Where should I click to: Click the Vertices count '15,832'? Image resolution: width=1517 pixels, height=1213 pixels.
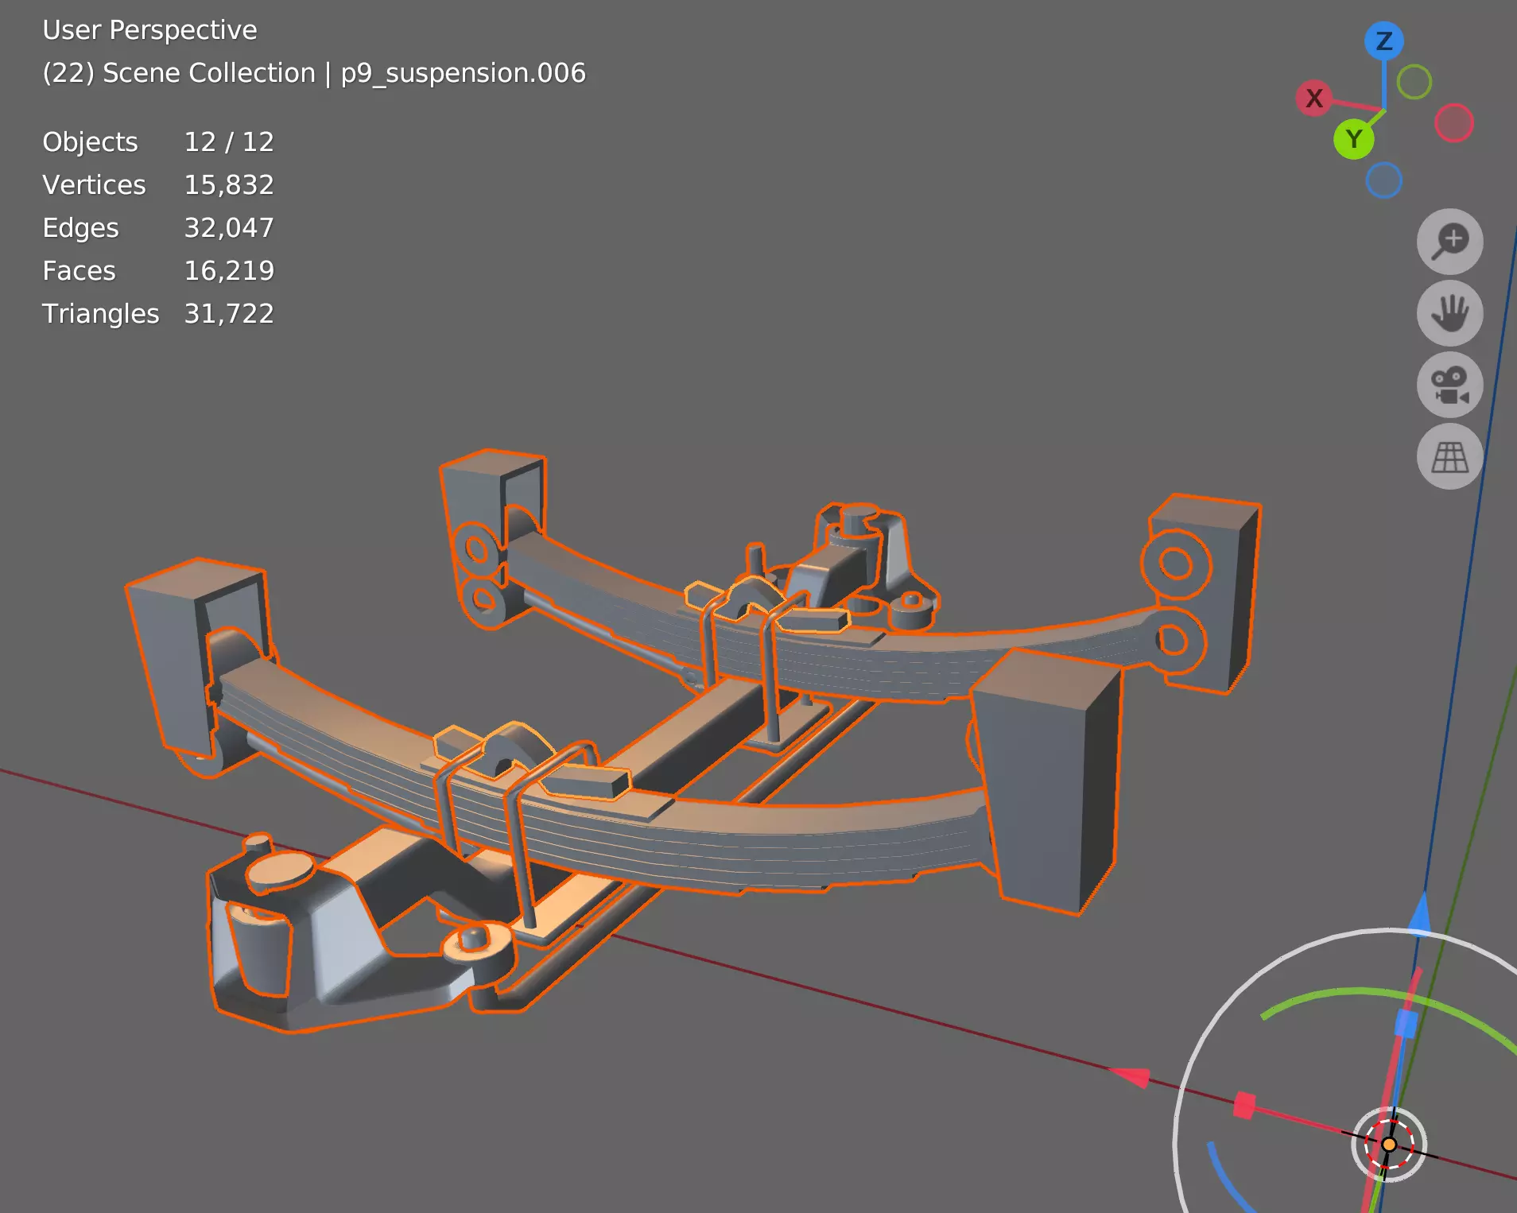tap(229, 184)
